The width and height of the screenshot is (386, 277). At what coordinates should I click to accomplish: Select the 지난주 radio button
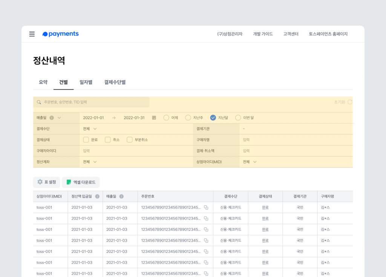pyautogui.click(x=188, y=118)
